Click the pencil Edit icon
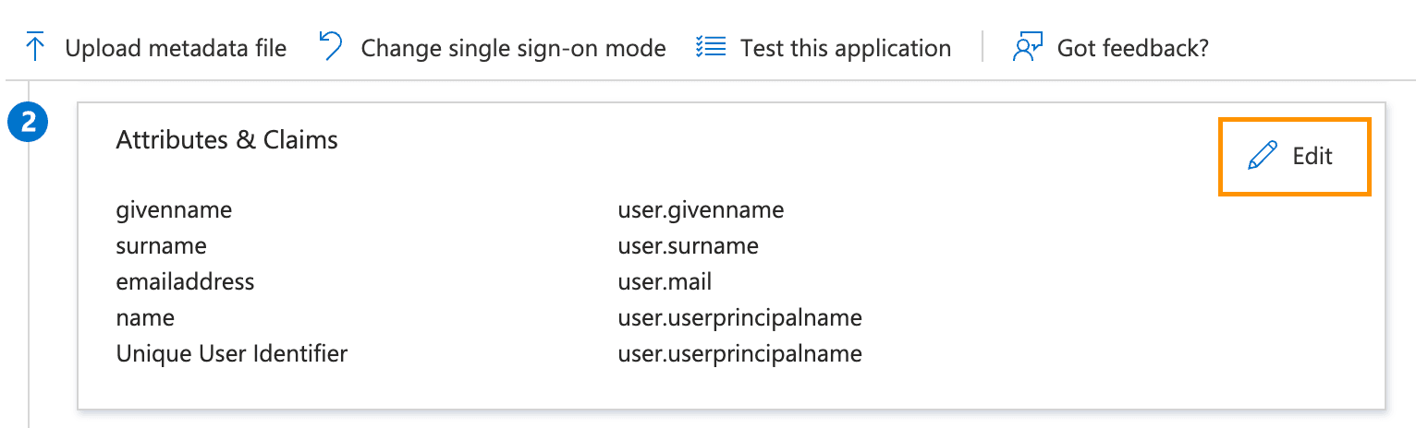Image resolution: width=1416 pixels, height=428 pixels. point(1262,156)
